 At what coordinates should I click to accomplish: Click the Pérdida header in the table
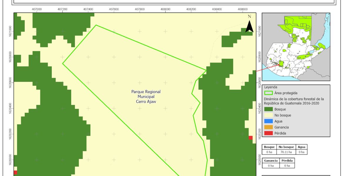[286, 161]
